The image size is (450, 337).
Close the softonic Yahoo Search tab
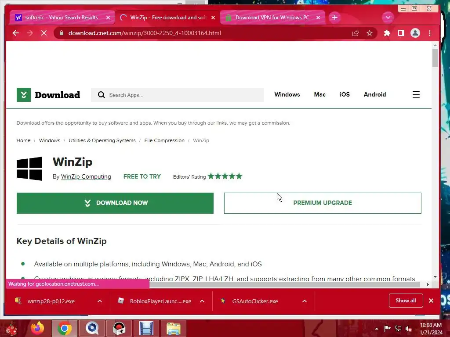pos(108,18)
